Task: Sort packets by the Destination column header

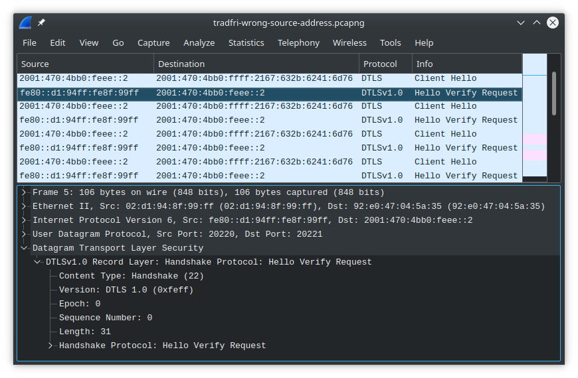Action: 256,64
